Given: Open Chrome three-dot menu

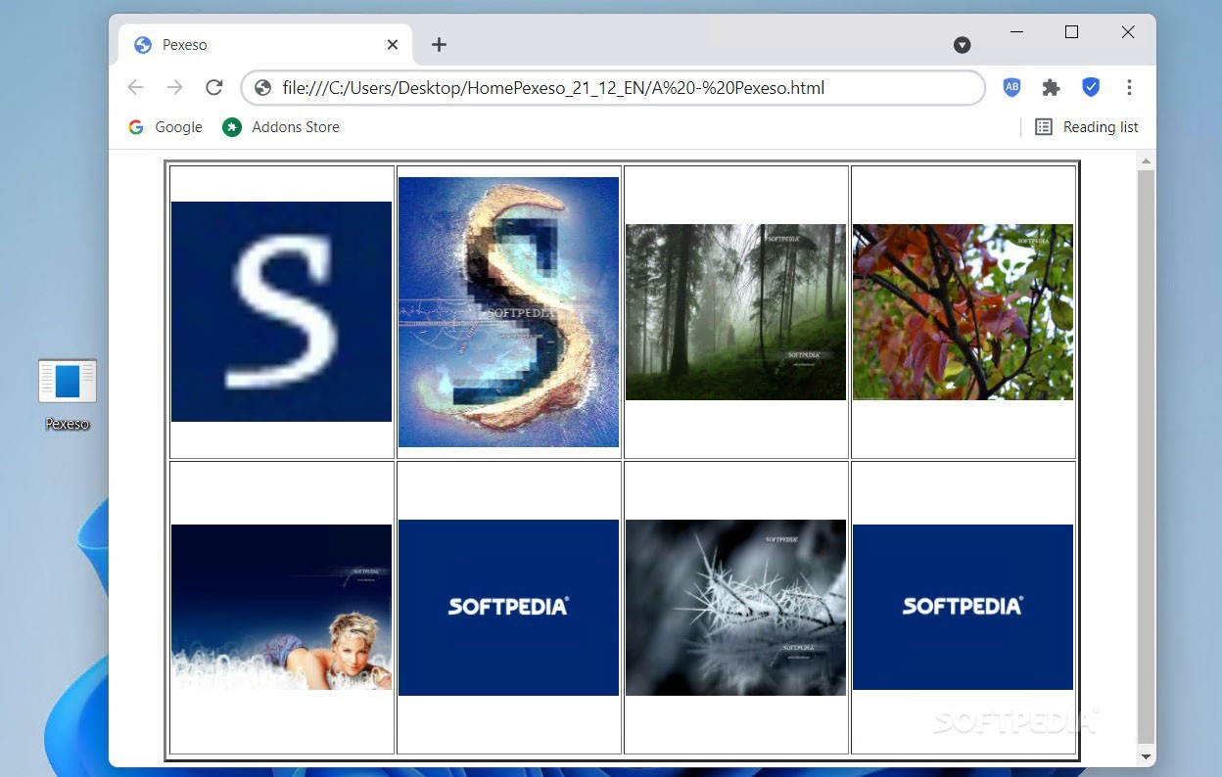Looking at the screenshot, I should pyautogui.click(x=1129, y=87).
